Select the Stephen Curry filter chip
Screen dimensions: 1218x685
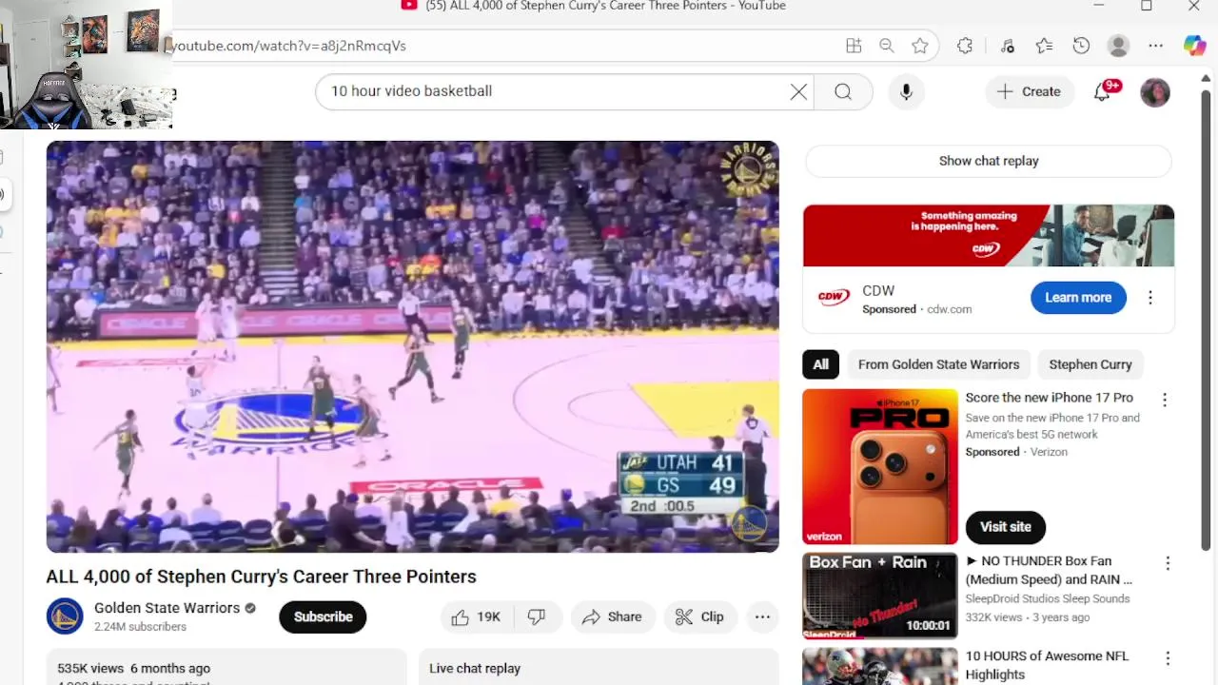[1090, 364]
